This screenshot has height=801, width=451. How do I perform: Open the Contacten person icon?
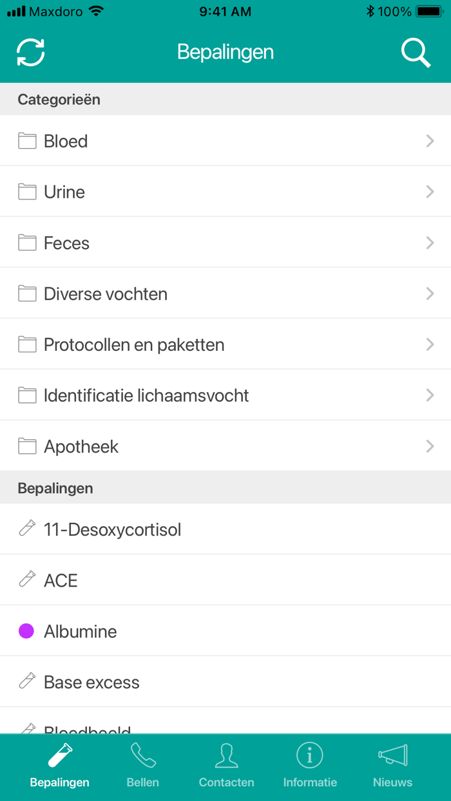(x=226, y=755)
